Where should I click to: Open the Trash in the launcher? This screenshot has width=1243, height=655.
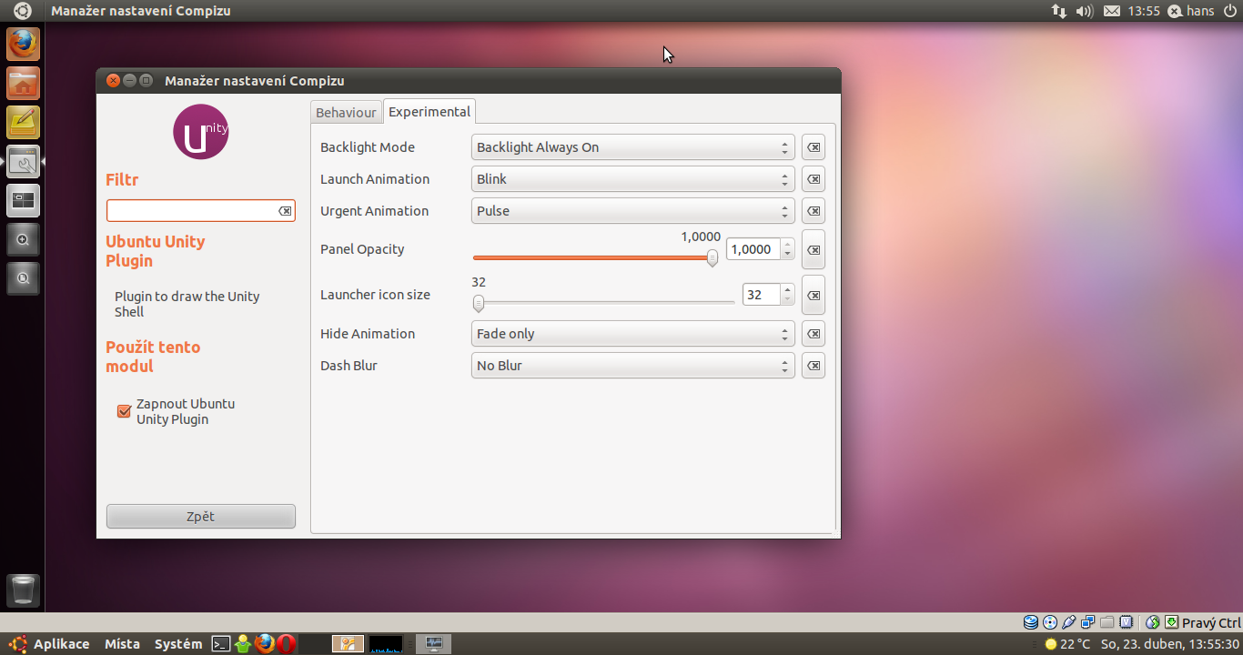(x=23, y=590)
